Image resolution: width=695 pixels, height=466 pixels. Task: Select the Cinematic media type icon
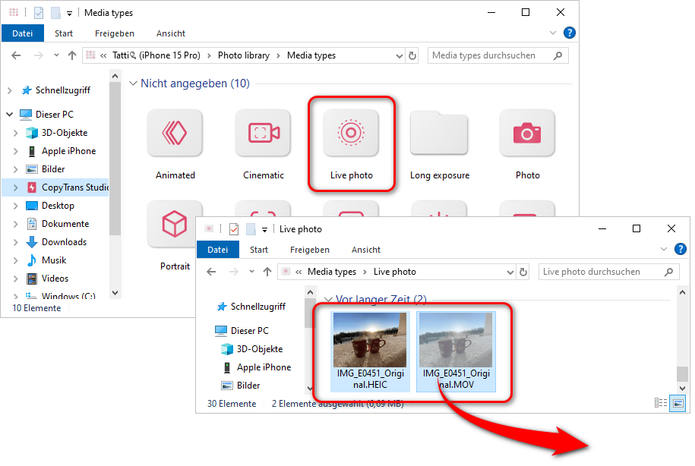tap(263, 133)
